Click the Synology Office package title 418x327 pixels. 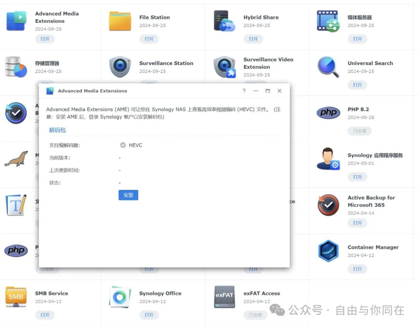160,293
